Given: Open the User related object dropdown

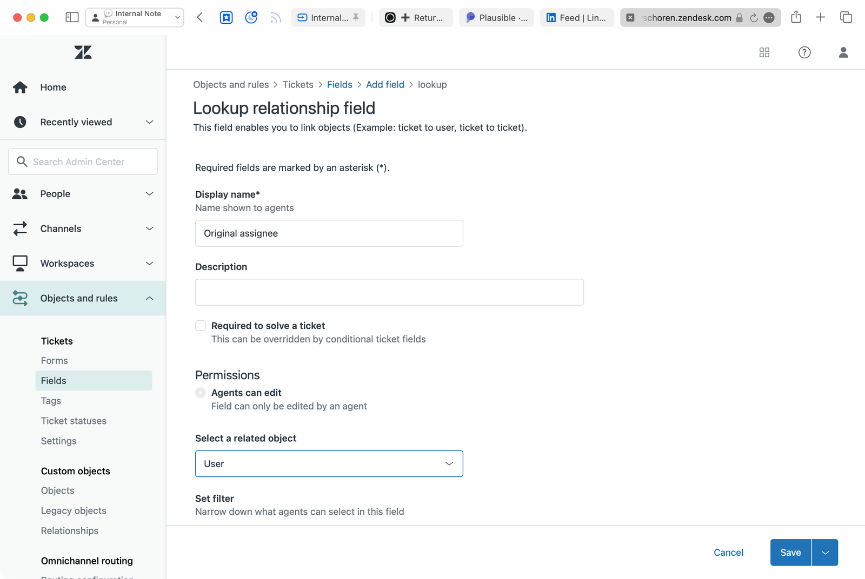Looking at the screenshot, I should 329,463.
